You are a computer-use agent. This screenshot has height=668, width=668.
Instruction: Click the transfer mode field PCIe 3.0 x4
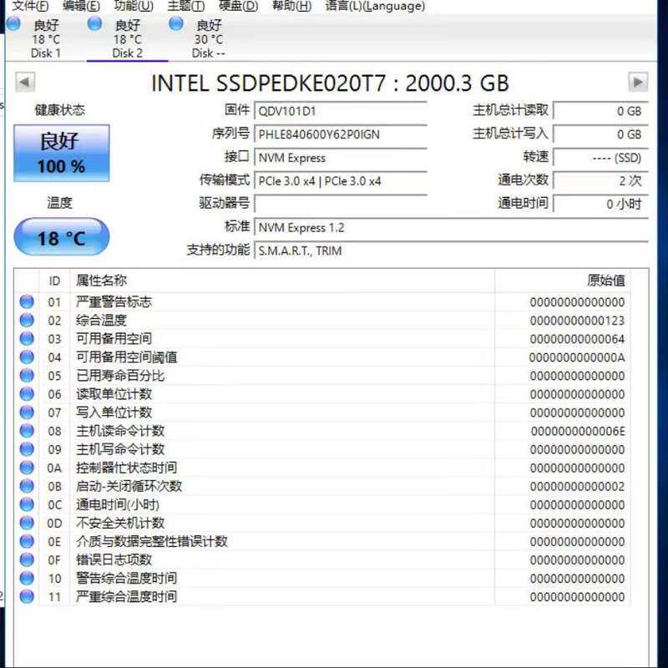pyautogui.click(x=341, y=181)
